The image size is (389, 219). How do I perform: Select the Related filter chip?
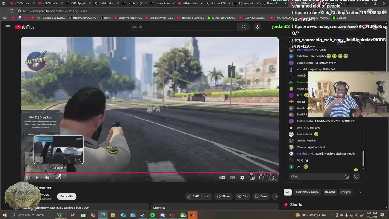pyautogui.click(x=330, y=192)
